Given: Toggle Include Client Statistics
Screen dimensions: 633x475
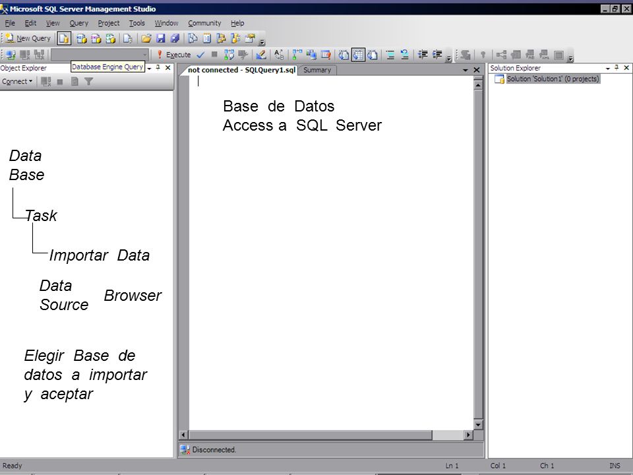Looking at the screenshot, I should point(311,55).
